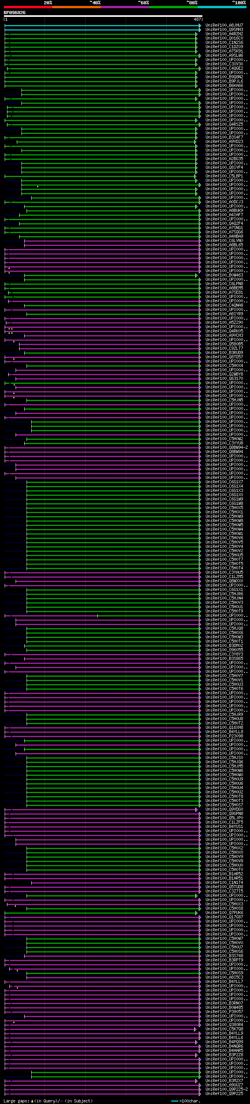Open hit UniRef100_C1LZM5
This screenshot has height=1104, width=250.
[224, 577]
